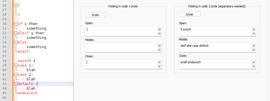Click the empty code 1 Middle field

[x=121, y=48]
